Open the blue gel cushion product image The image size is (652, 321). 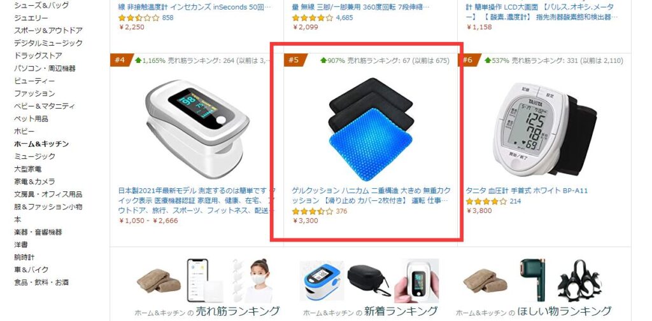[x=371, y=129]
